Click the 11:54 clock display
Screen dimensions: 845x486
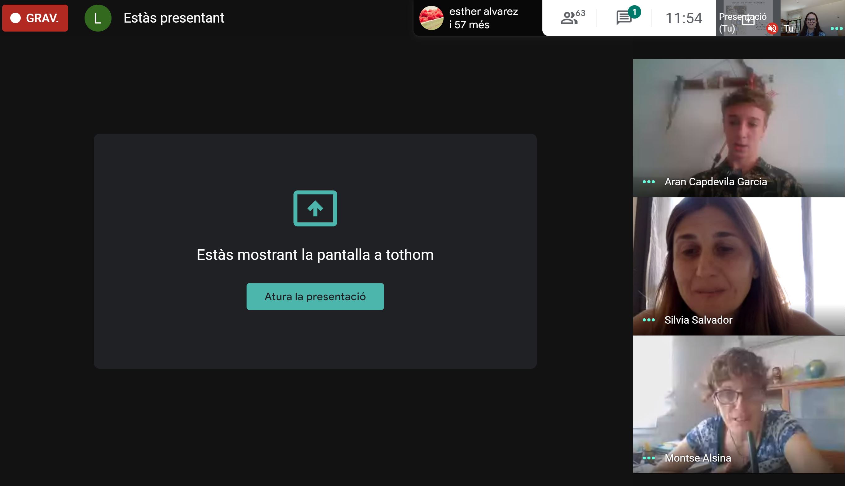(684, 18)
